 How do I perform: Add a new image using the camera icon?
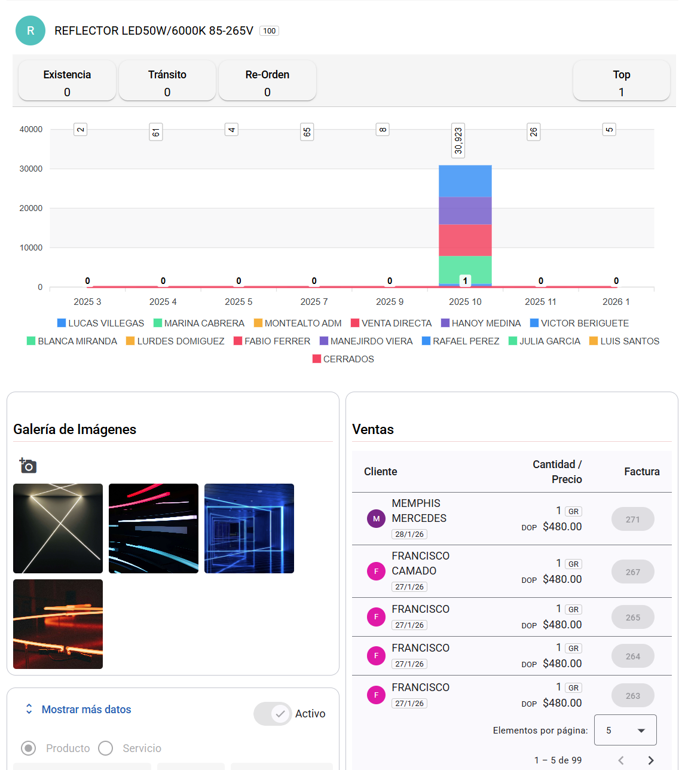[28, 466]
